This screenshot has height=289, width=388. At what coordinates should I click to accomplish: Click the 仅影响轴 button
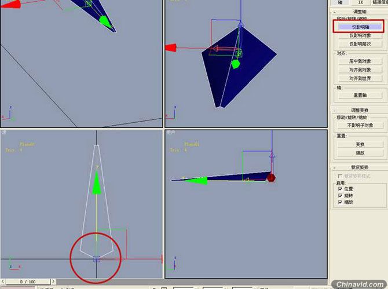[360, 27]
